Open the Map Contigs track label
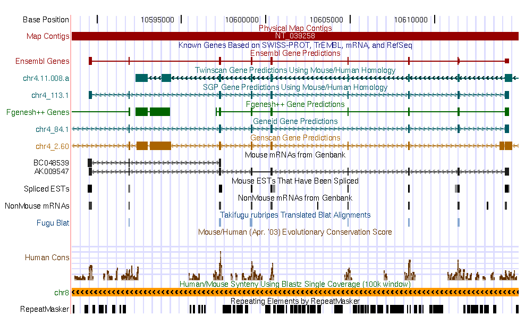 tap(48, 36)
